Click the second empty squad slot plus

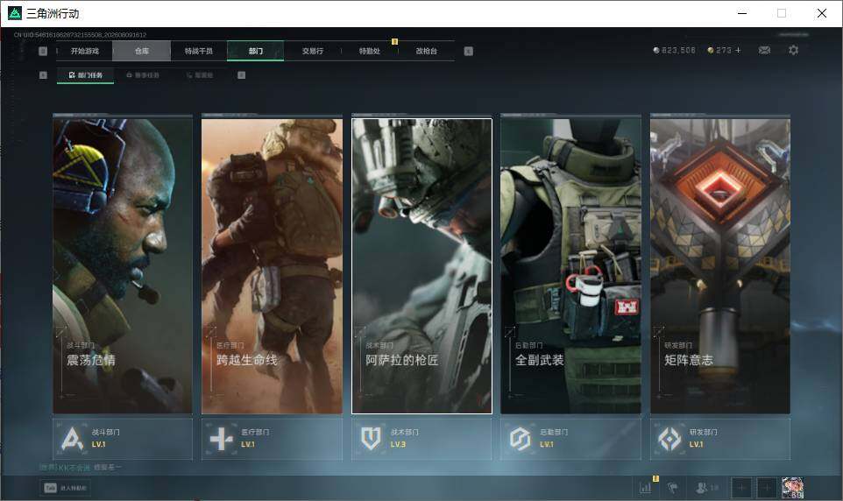click(767, 488)
